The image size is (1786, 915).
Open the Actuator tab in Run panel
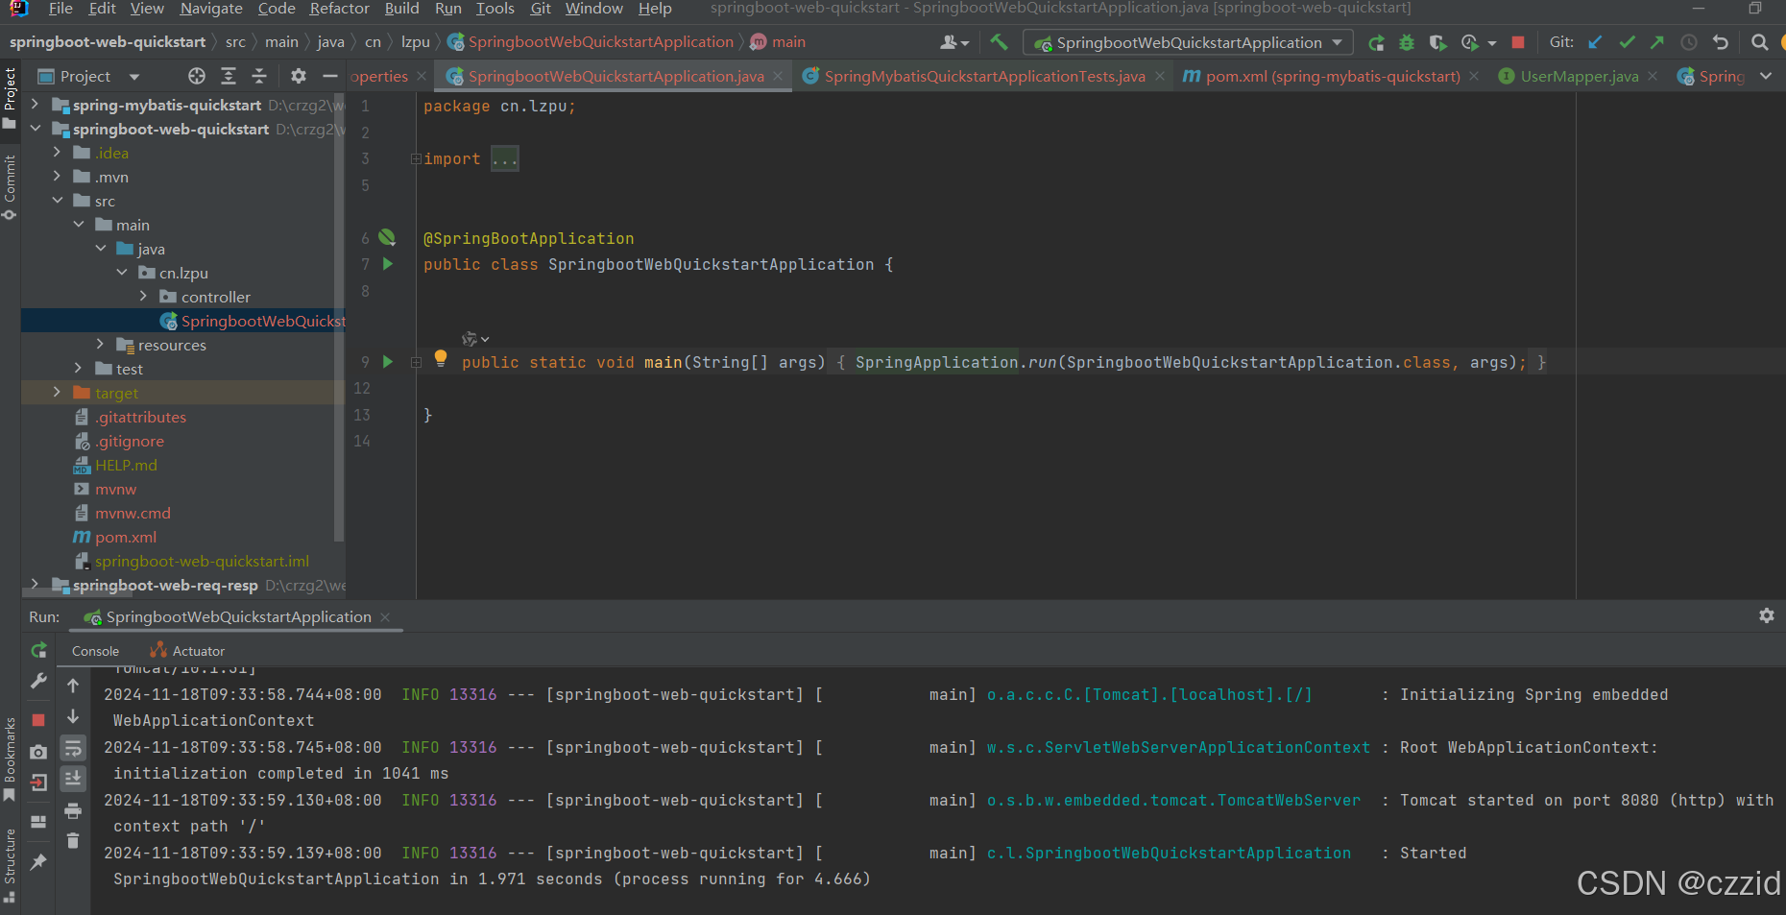coord(187,651)
